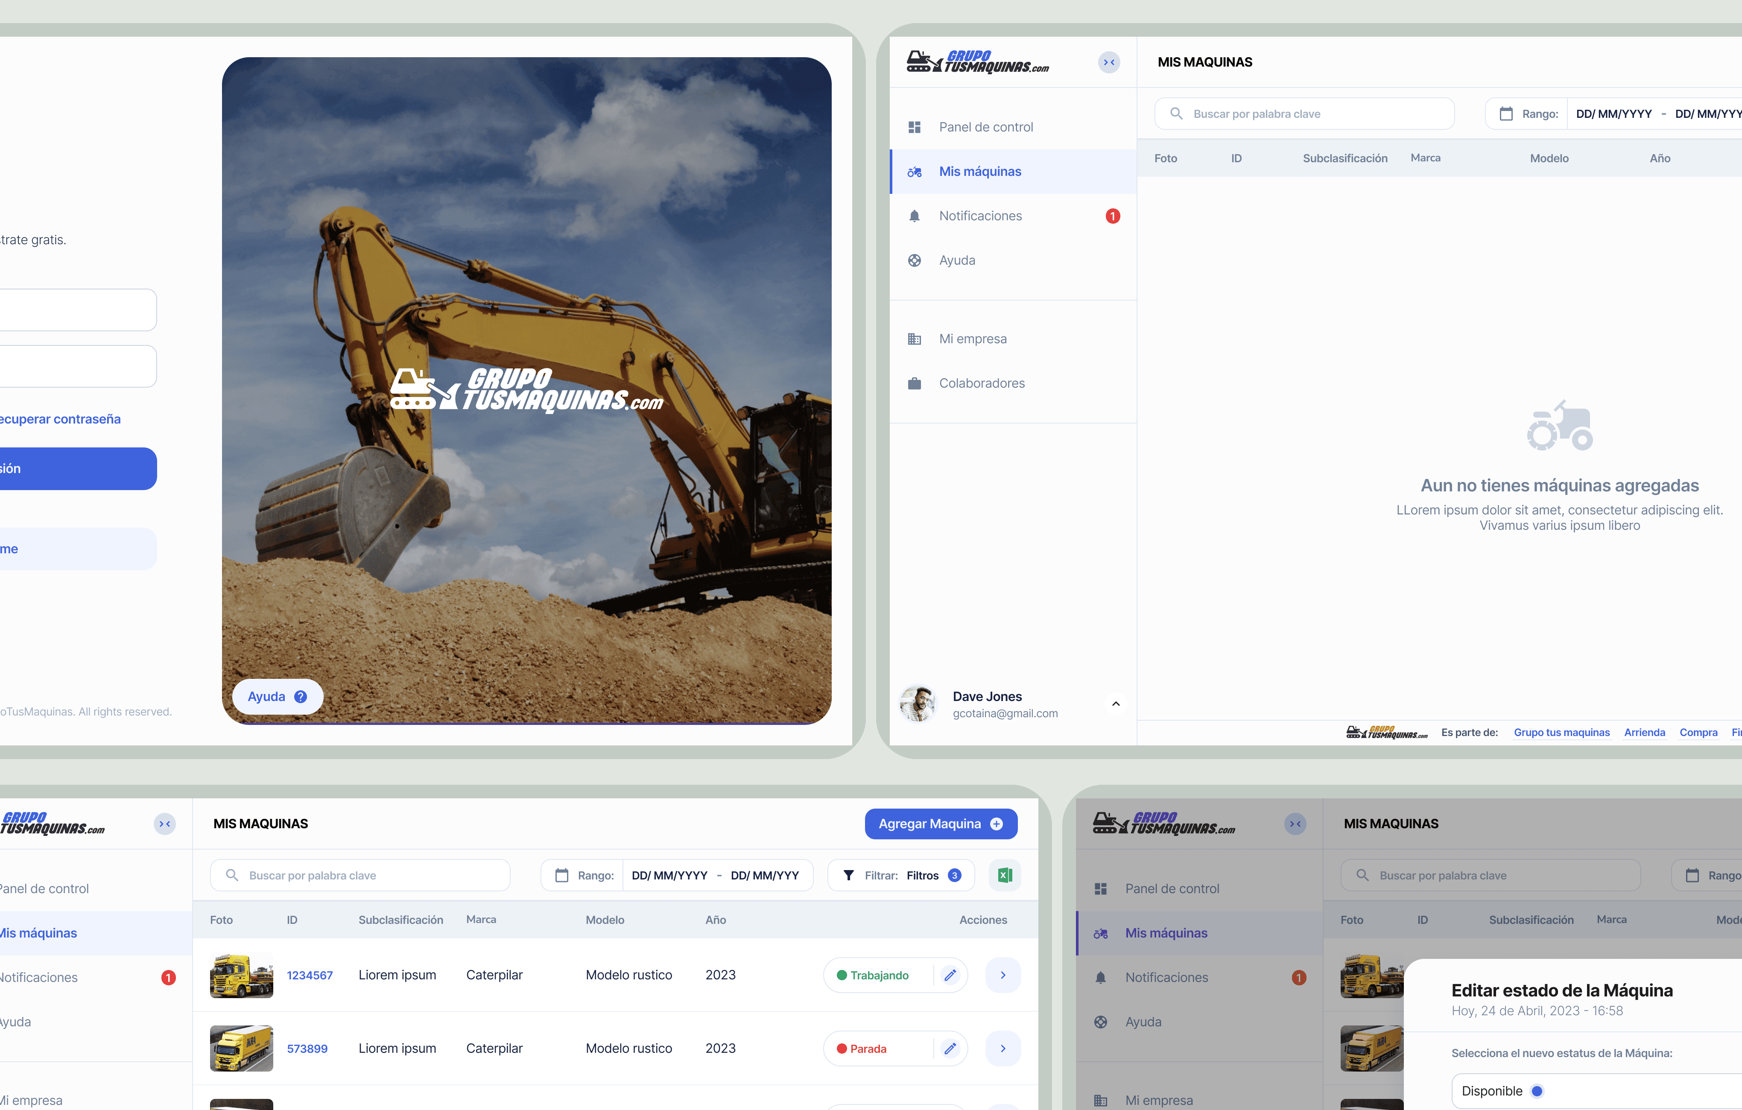The width and height of the screenshot is (1742, 1110).
Task: Click the Notificaciones bell icon in top-right sidebar
Action: click(x=915, y=216)
